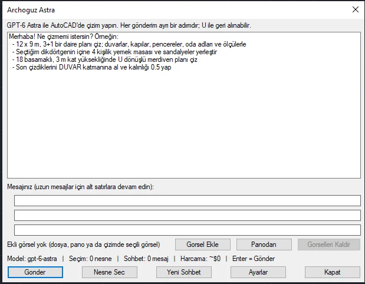Click the Archoguz Astra window title
This screenshot has width=365, height=284.
pyautogui.click(x=31, y=10)
